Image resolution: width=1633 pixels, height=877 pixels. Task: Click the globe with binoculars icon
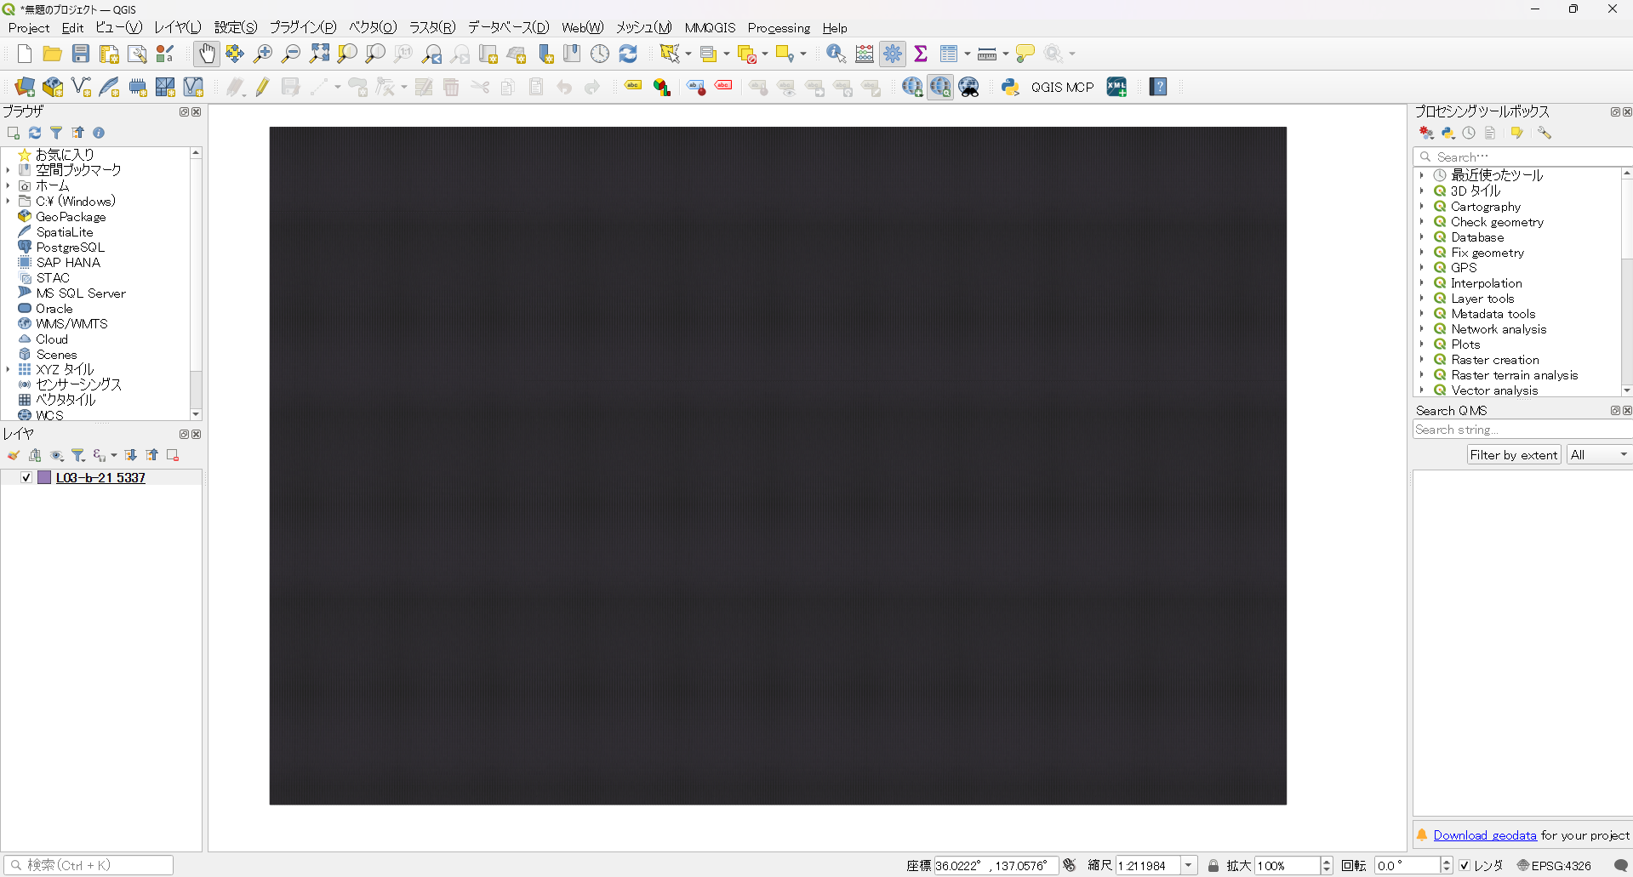pyautogui.click(x=968, y=87)
